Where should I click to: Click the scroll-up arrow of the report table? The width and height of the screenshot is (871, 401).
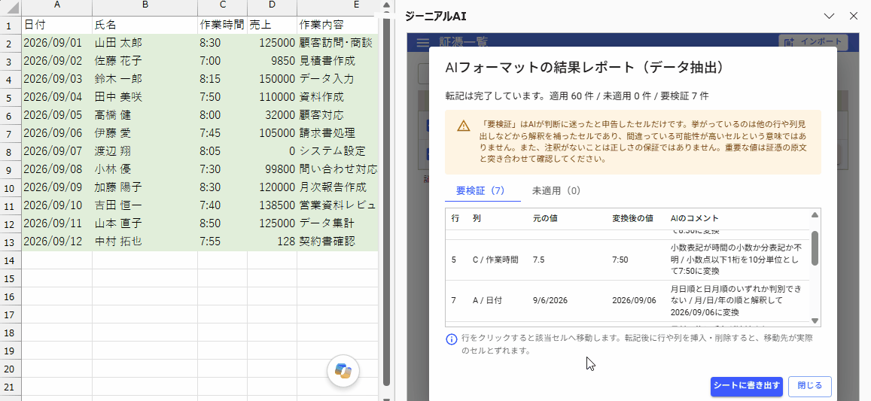(x=815, y=215)
